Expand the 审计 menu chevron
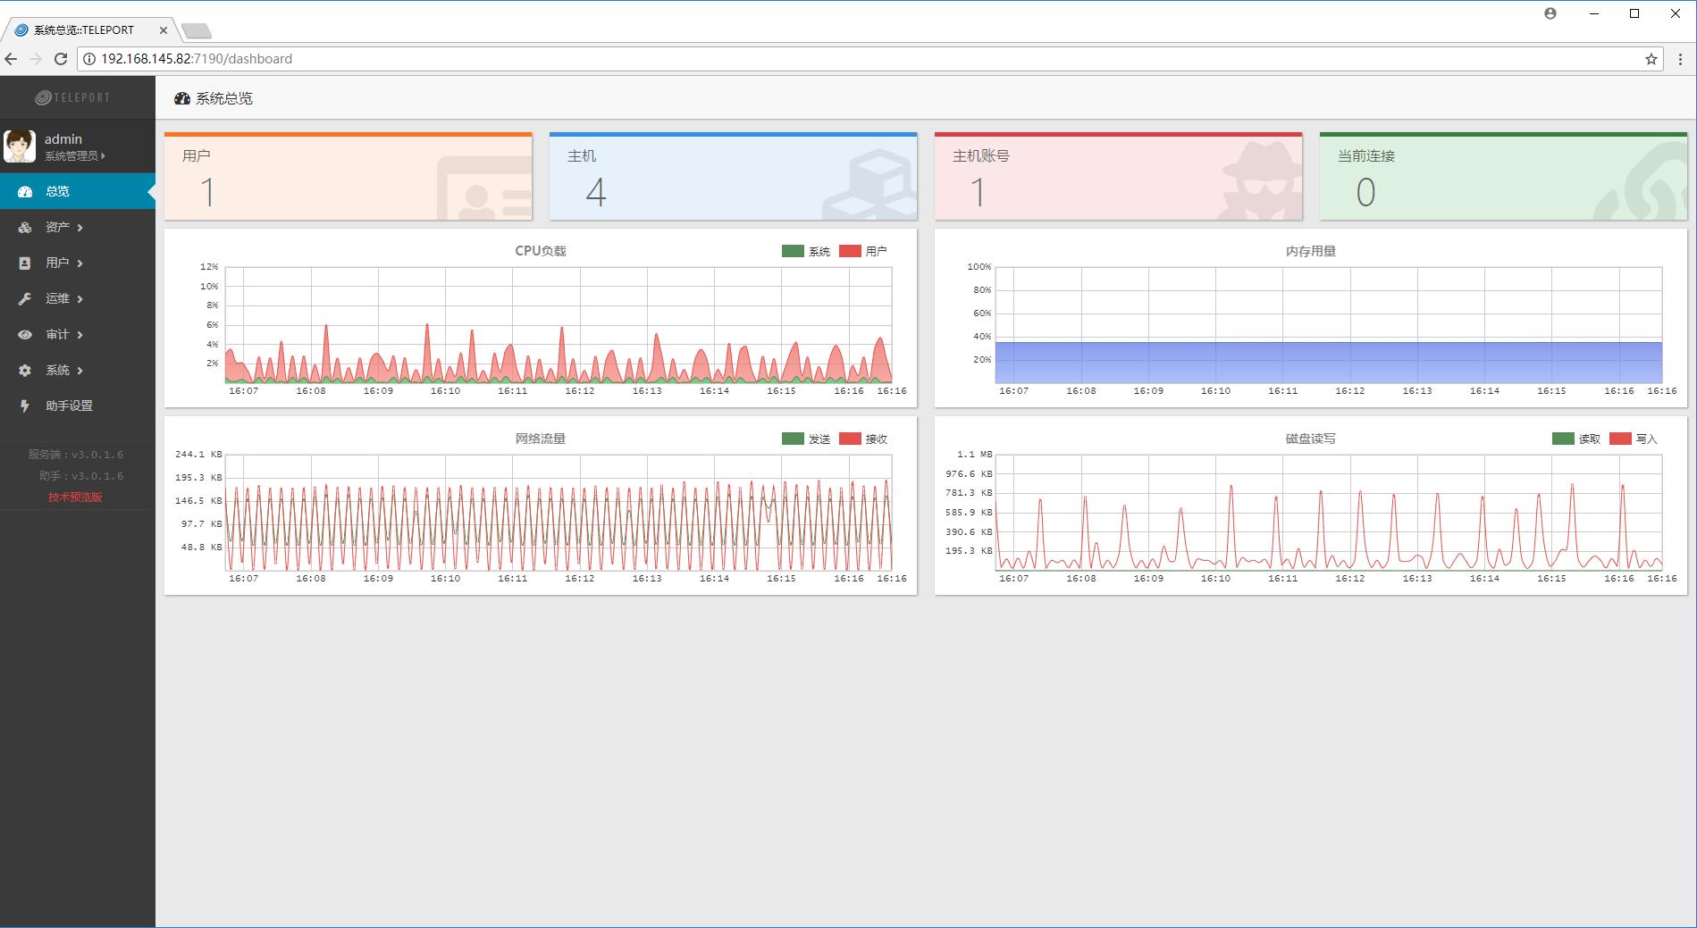The image size is (1697, 928). 80,335
